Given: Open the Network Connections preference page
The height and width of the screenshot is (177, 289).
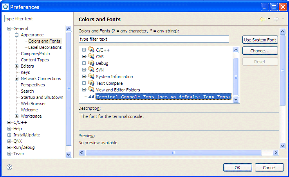Looking at the screenshot, I should 41,79.
